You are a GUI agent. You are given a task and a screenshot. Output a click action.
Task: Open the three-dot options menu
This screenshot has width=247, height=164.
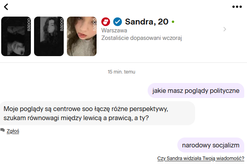(237, 7)
